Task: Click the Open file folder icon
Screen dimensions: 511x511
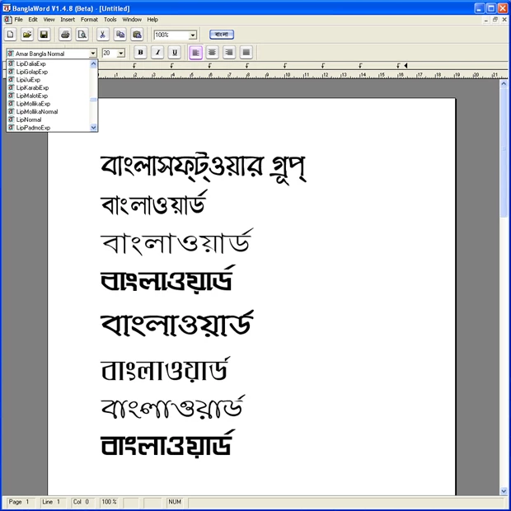Action: (27, 35)
